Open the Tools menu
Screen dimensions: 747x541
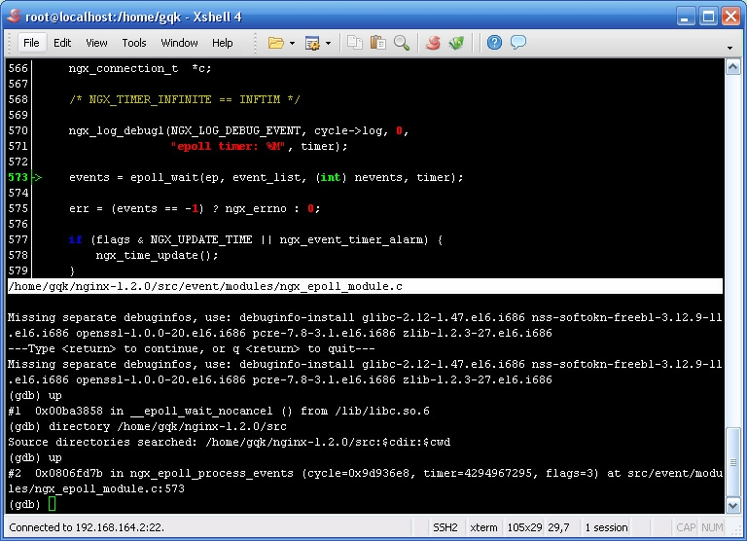point(134,43)
